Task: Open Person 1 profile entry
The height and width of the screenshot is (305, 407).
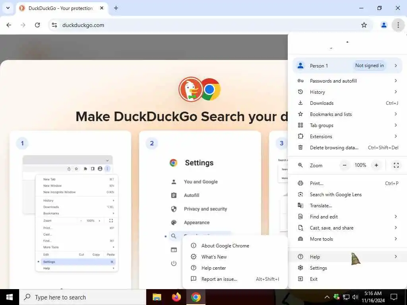Action: point(347,66)
